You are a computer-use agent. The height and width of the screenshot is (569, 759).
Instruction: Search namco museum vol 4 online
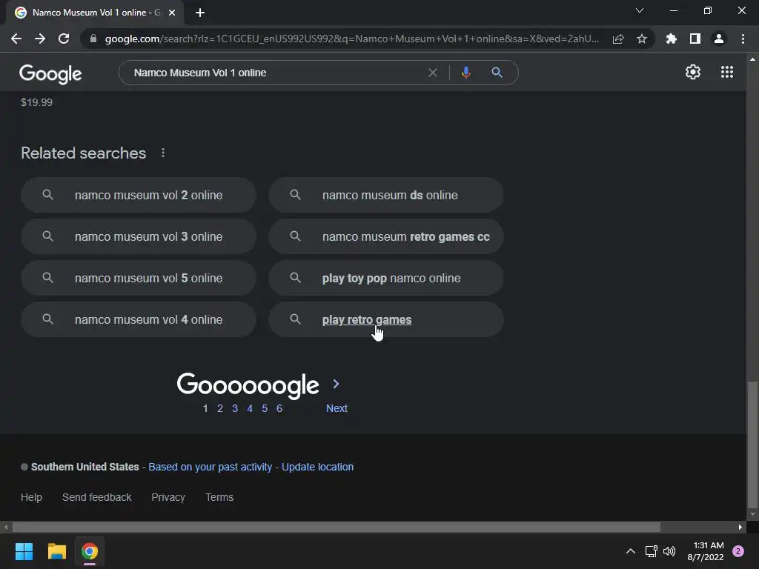click(139, 320)
